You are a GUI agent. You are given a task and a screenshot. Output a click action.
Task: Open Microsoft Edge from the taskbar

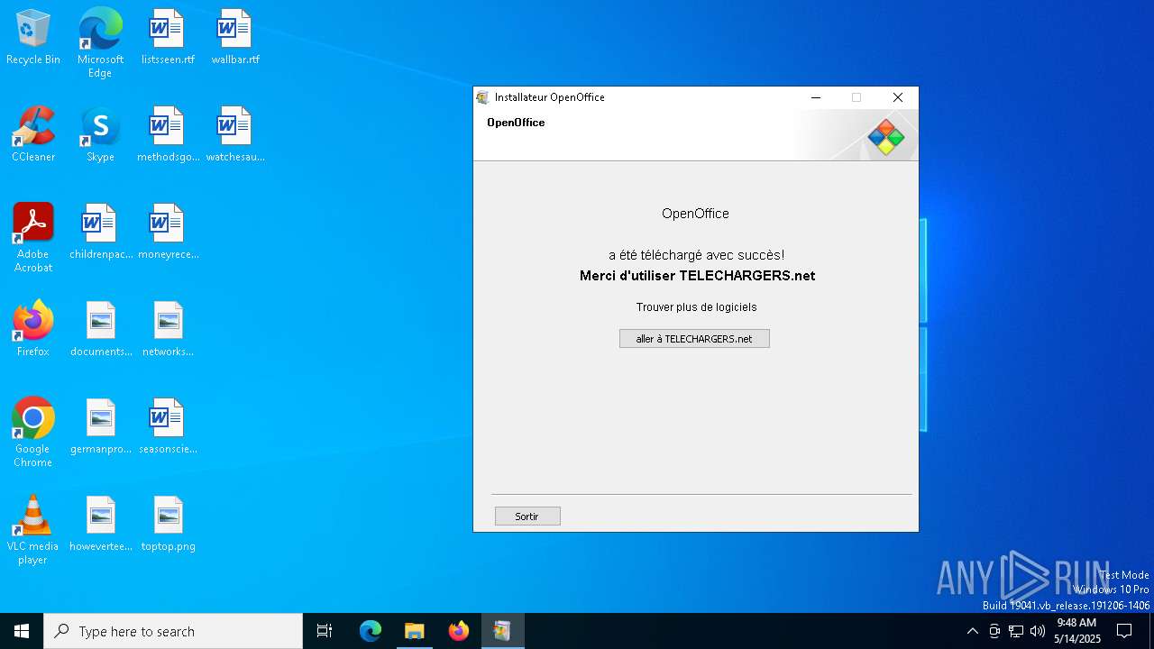pyautogui.click(x=371, y=631)
